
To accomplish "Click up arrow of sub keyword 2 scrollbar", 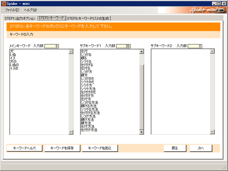I will pyautogui.click(x=212, y=51).
